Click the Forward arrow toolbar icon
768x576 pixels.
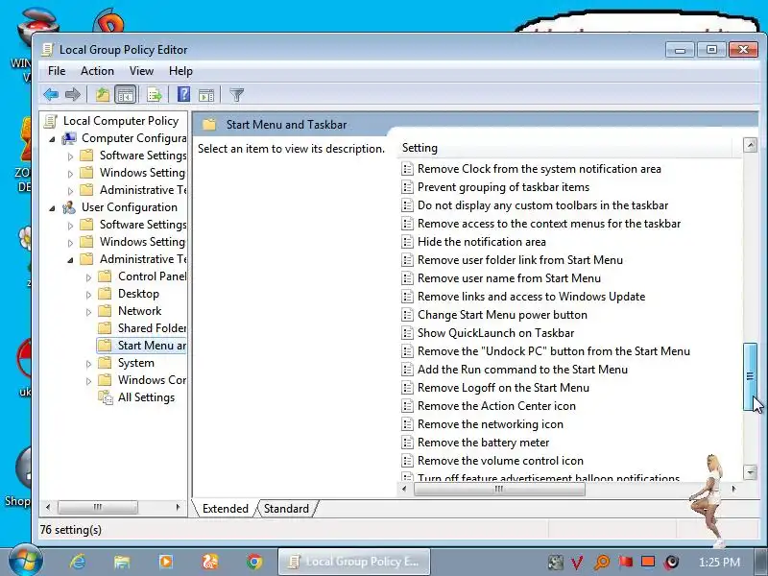point(73,94)
